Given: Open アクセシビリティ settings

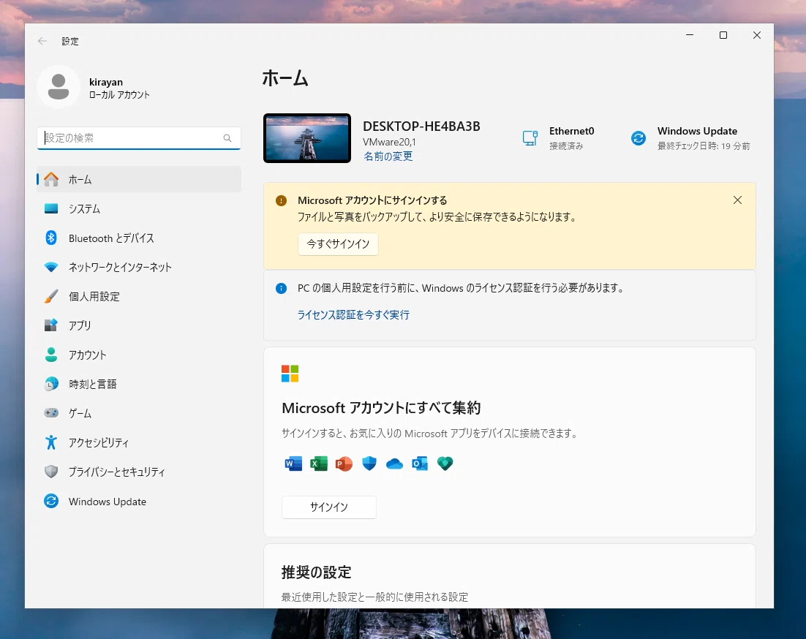Looking at the screenshot, I should tap(139, 442).
